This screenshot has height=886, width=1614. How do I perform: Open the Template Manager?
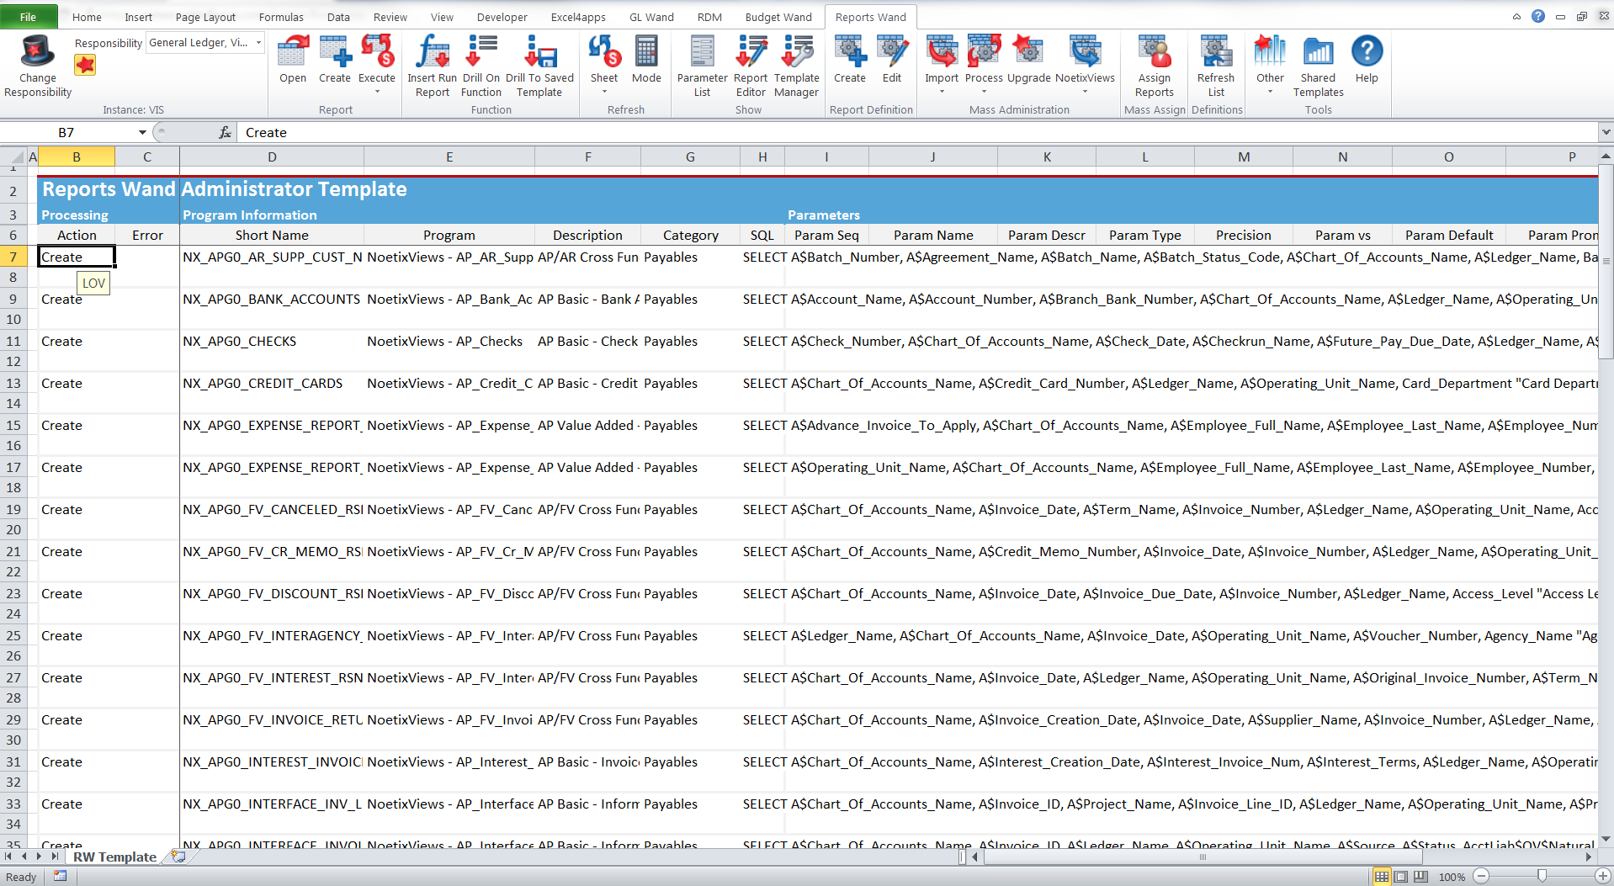[796, 66]
